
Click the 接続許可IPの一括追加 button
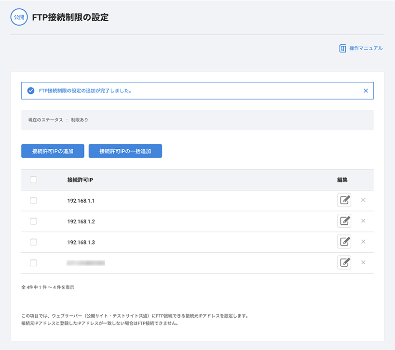pos(125,151)
